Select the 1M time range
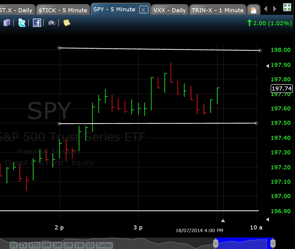The width and height of the screenshot is (295, 249). pos(68,245)
